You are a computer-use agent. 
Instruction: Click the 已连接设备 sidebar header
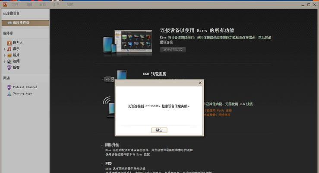click(x=11, y=13)
